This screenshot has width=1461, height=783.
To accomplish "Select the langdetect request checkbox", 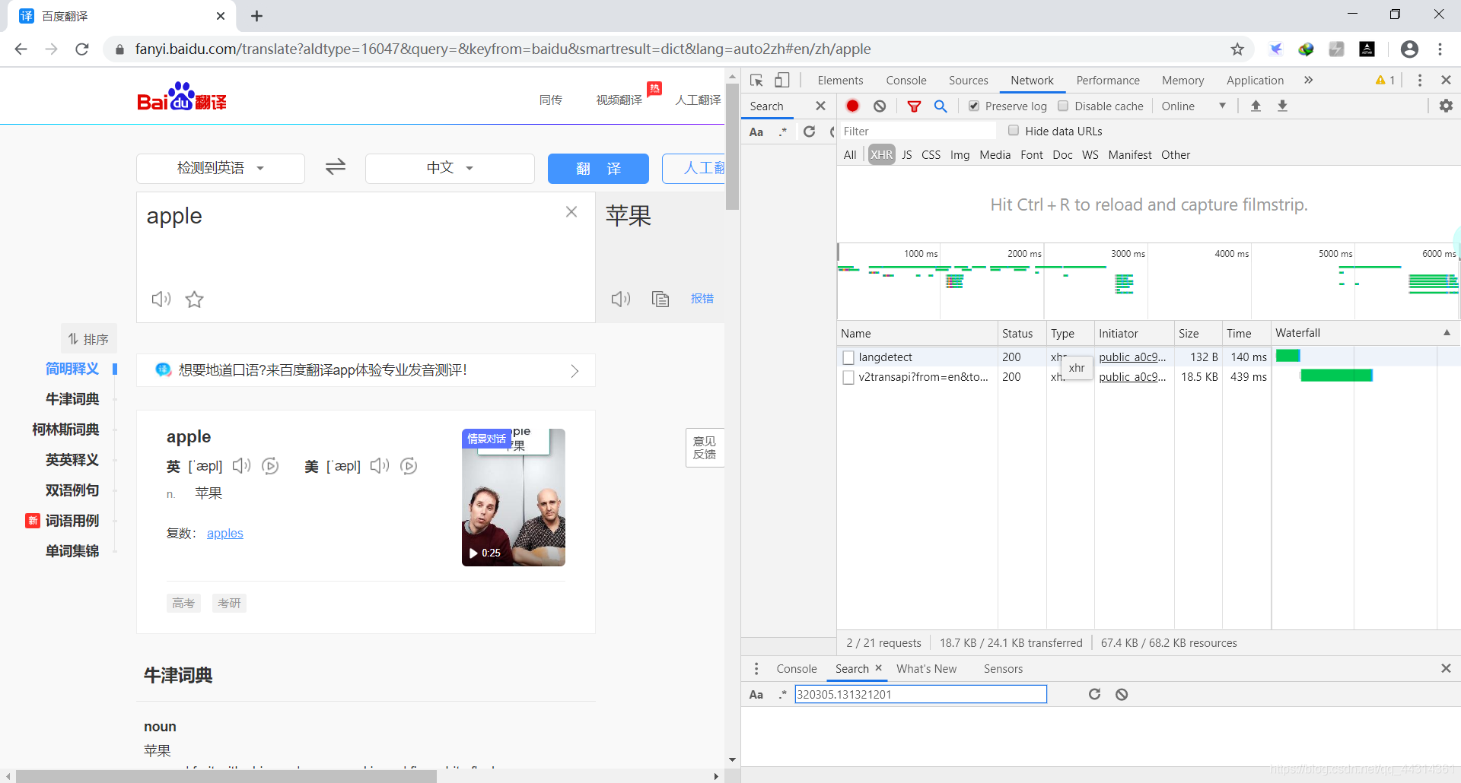I will click(848, 357).
